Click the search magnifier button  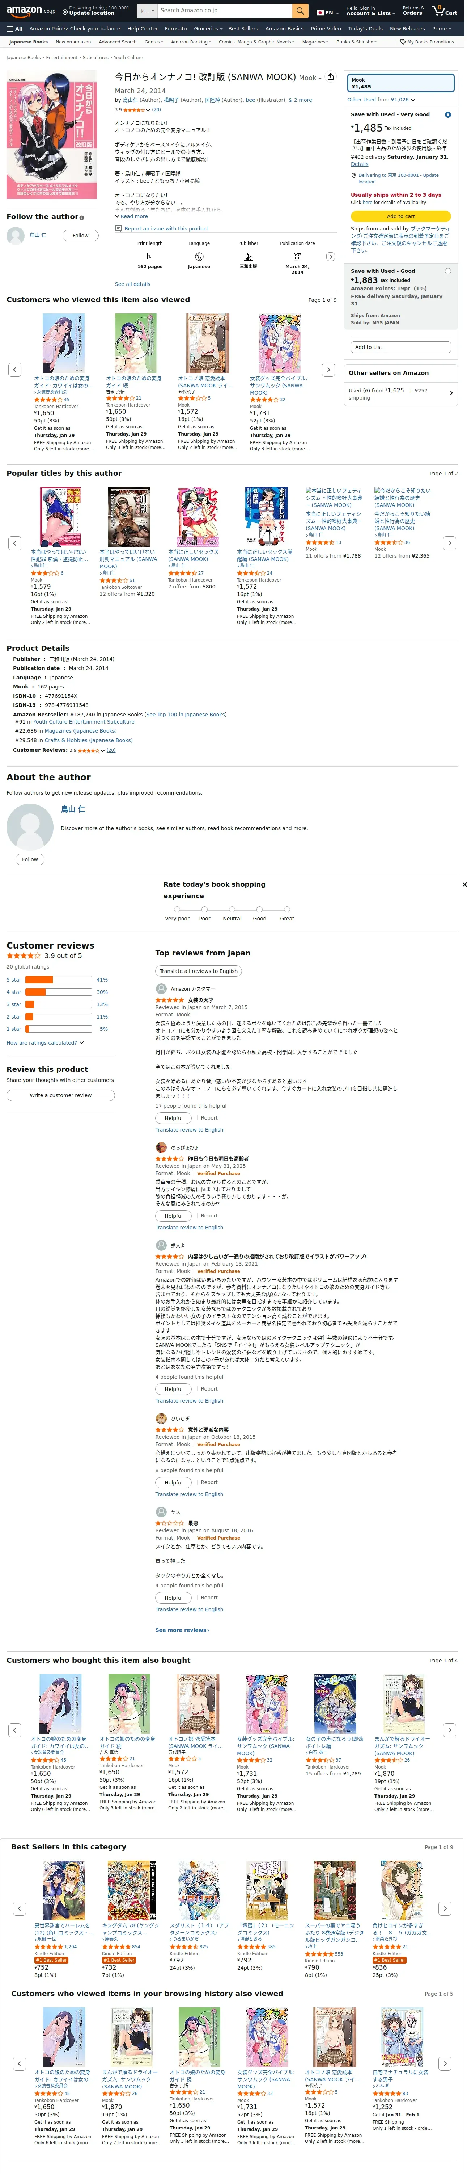coord(300,11)
